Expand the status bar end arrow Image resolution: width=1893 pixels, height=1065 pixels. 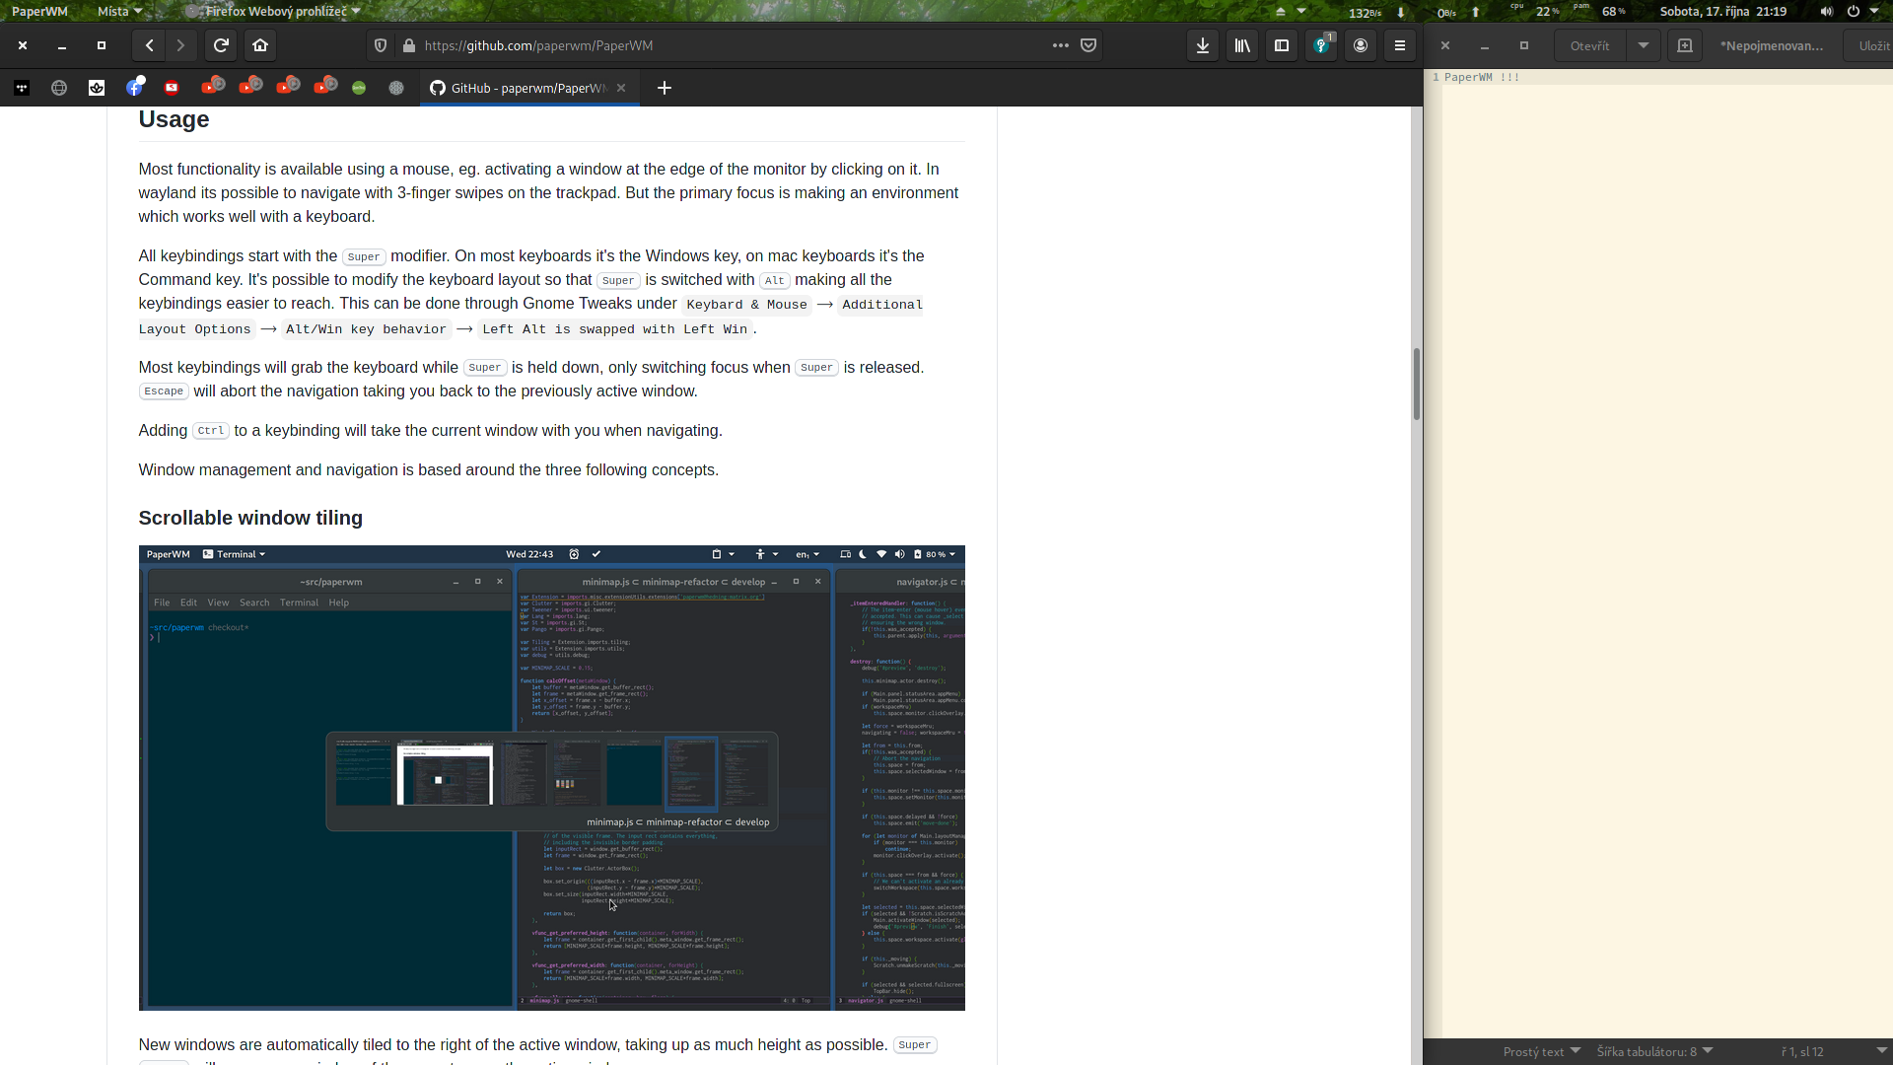pyautogui.click(x=1881, y=1051)
